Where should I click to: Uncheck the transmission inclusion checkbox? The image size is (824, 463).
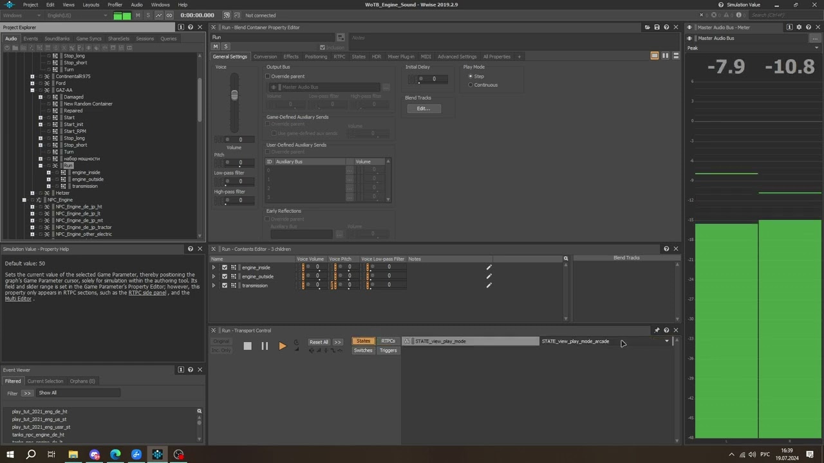pyautogui.click(x=225, y=286)
